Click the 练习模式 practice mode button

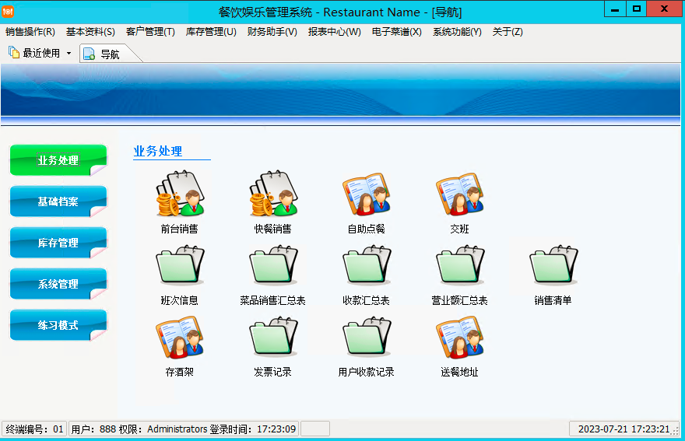58,325
